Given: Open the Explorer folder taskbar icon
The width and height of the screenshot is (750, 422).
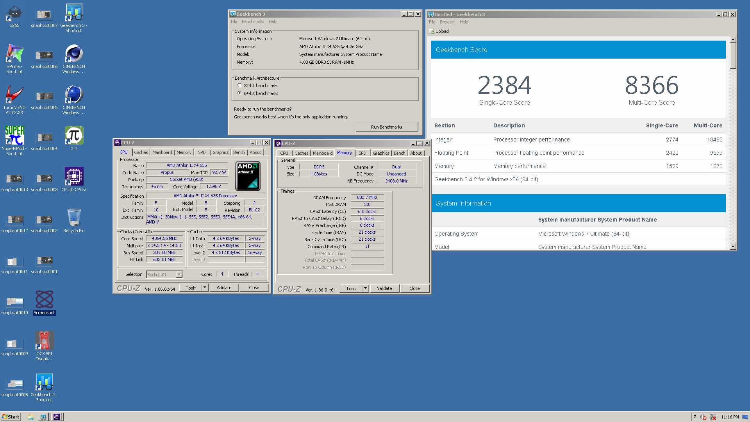Looking at the screenshot, I should (x=31, y=417).
